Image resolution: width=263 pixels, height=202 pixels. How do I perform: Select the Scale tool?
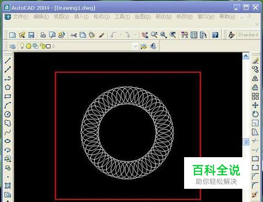coord(255,123)
